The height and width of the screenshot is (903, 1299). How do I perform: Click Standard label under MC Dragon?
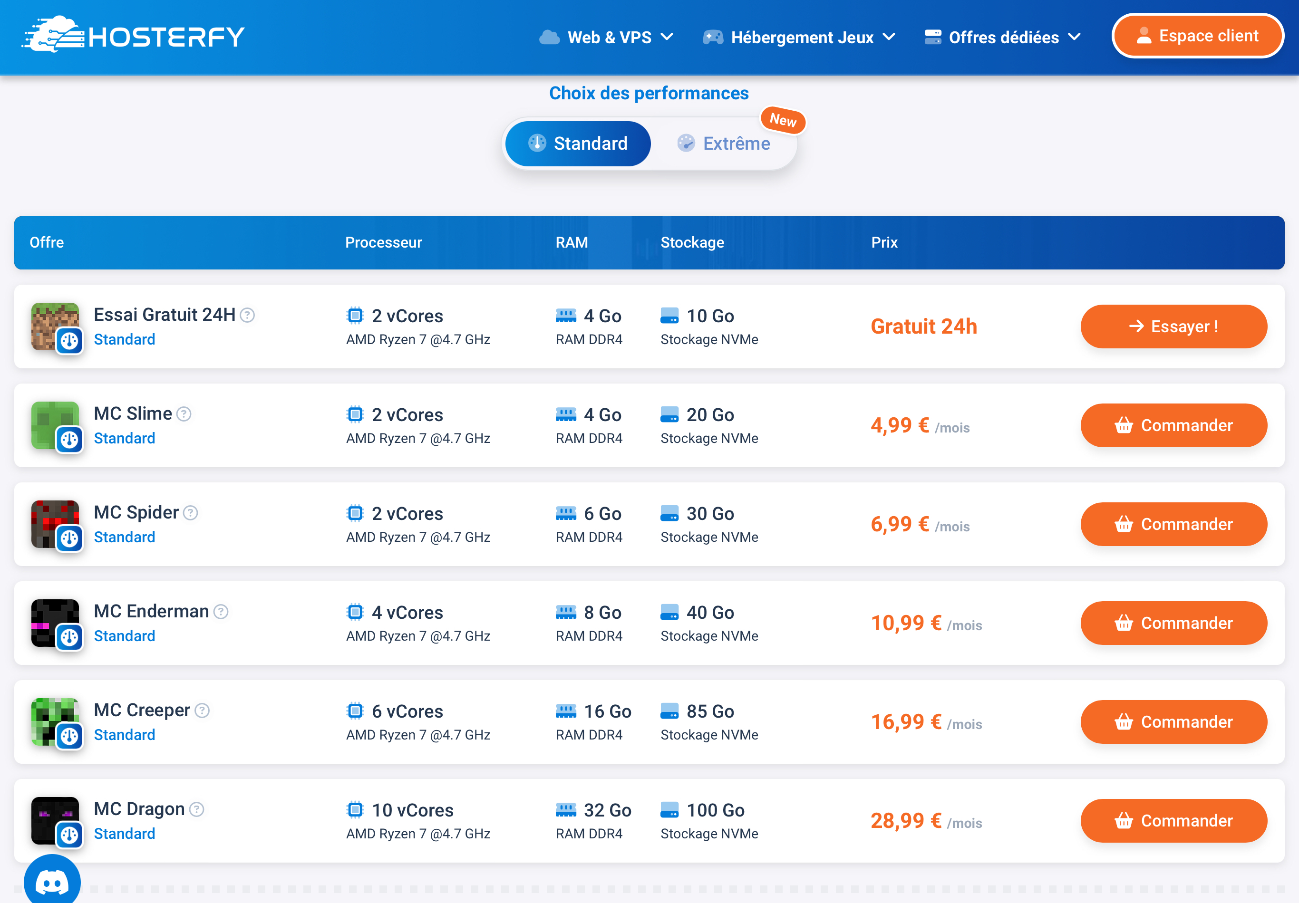(125, 834)
